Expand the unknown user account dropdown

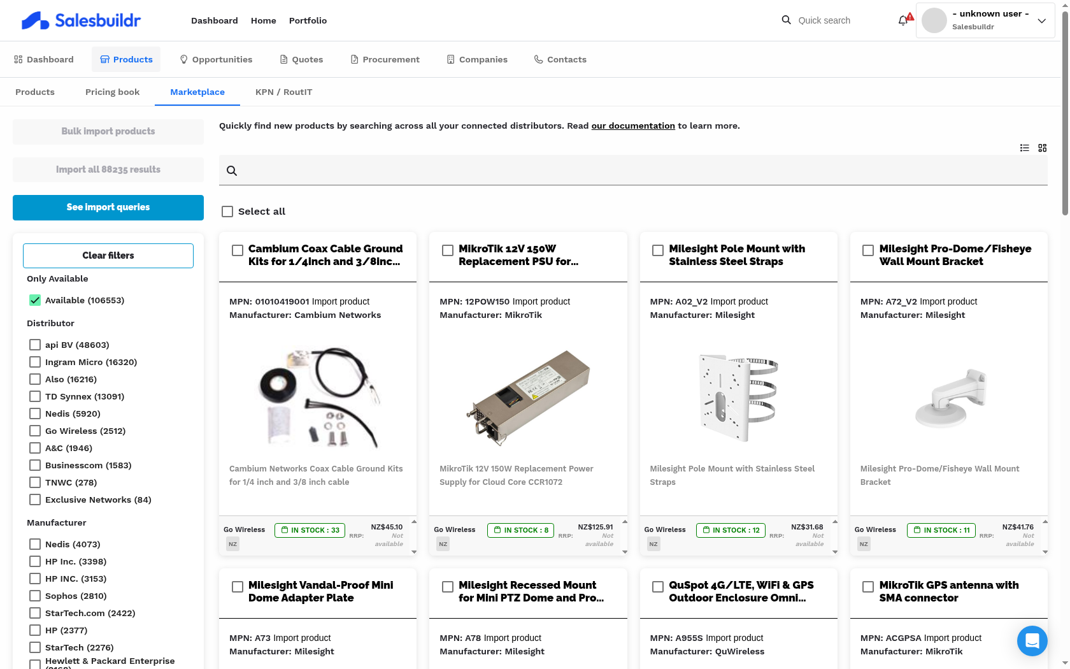[1041, 20]
